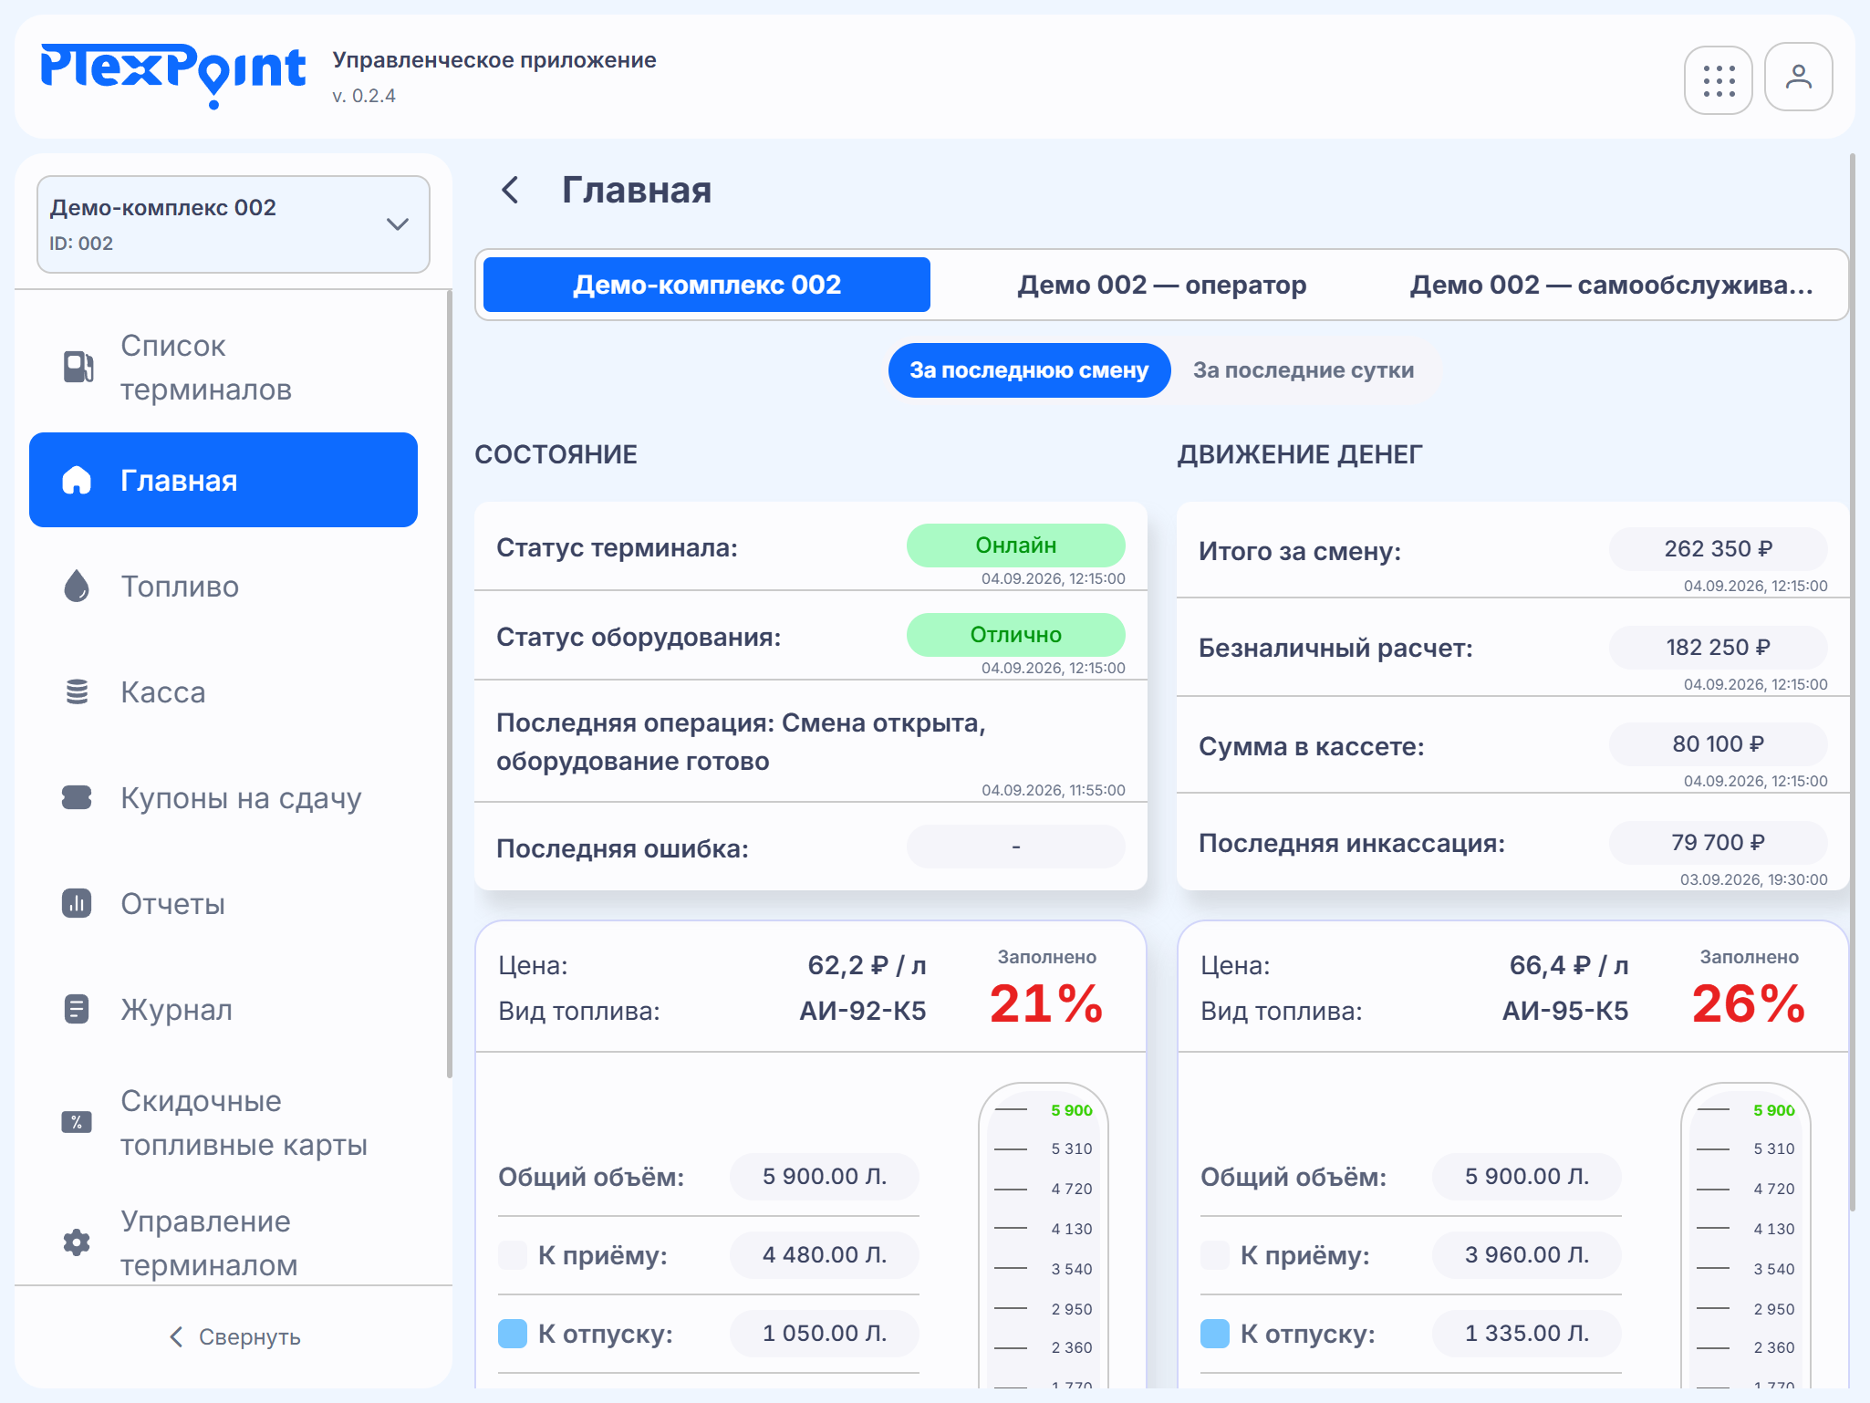Click the home icon in Главная item

point(77,480)
